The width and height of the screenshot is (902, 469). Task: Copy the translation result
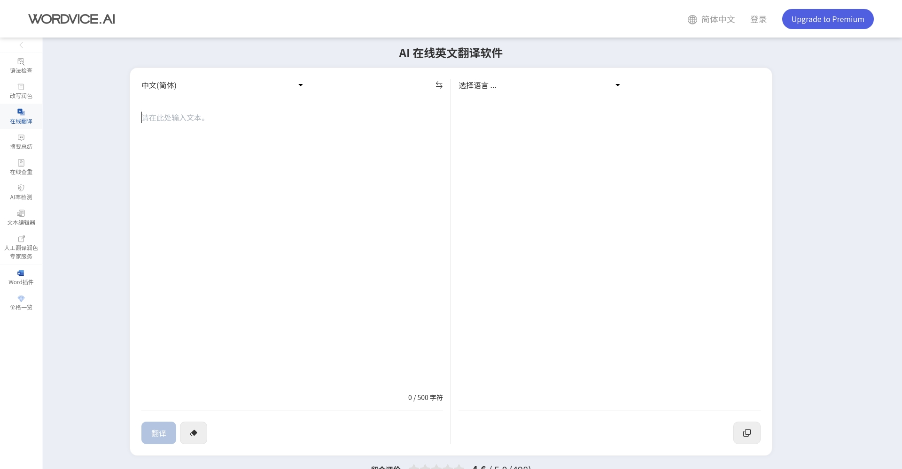(x=746, y=433)
